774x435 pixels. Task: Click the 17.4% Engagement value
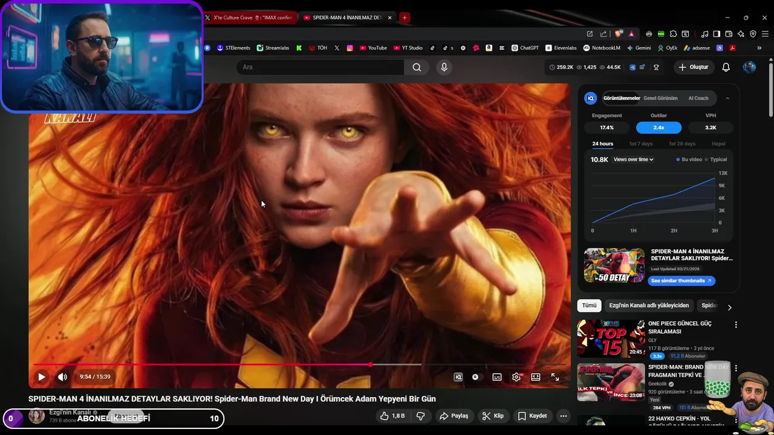tap(607, 127)
